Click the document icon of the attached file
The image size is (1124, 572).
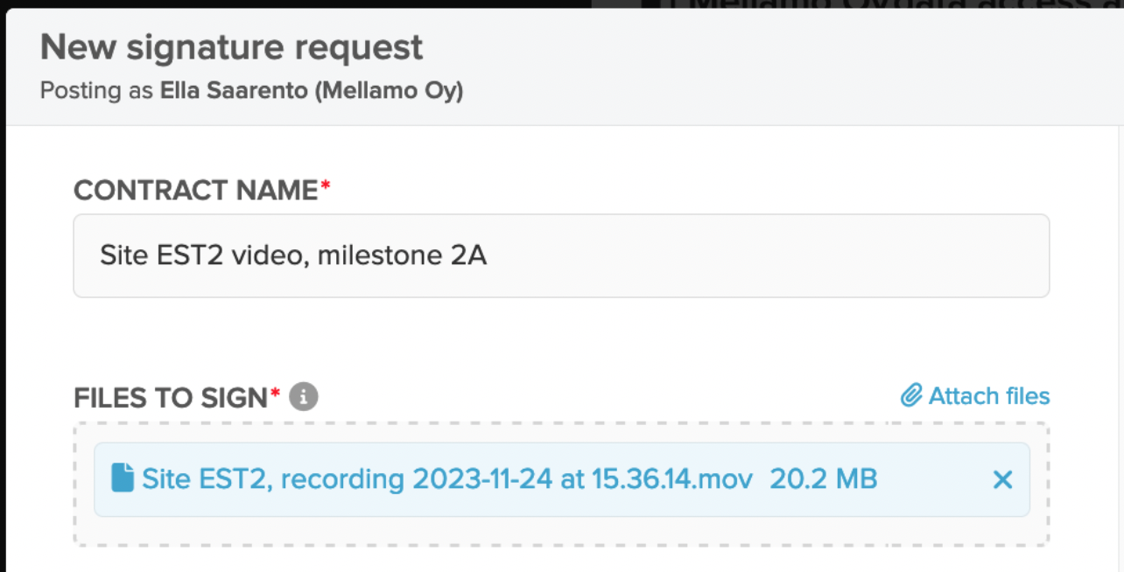123,478
